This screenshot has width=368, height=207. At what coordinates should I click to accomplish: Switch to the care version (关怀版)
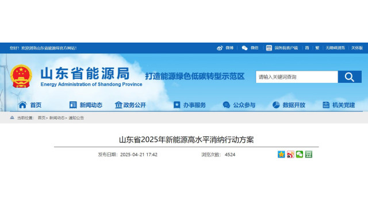click(357, 48)
